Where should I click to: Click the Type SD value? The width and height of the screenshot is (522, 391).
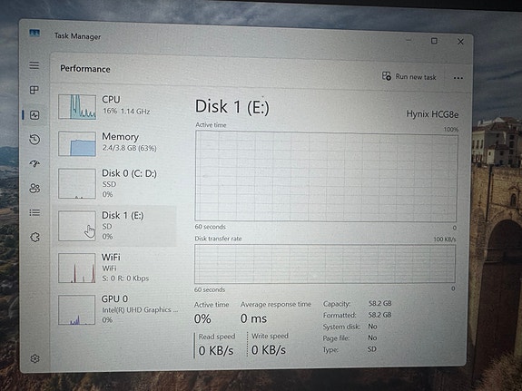tap(372, 349)
